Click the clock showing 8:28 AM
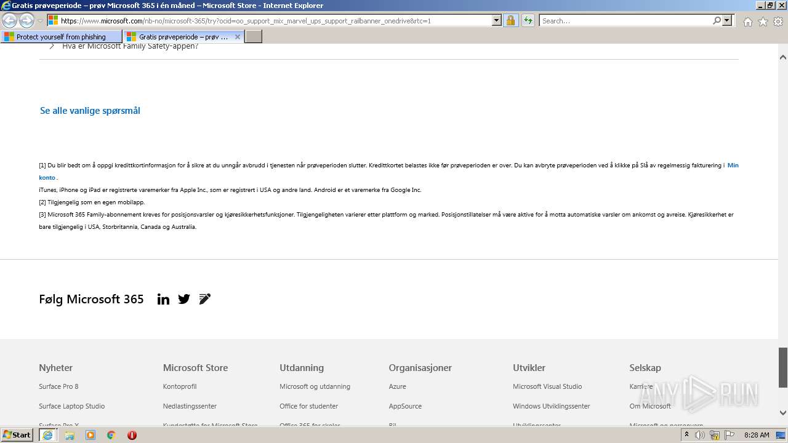The image size is (788, 443). (757, 435)
